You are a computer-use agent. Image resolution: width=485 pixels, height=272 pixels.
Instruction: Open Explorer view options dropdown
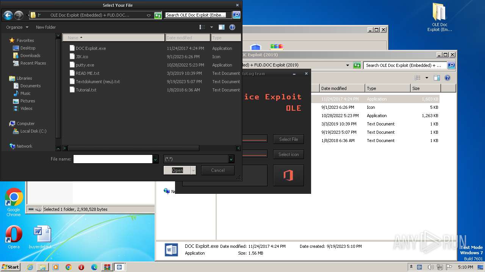click(x=427, y=78)
